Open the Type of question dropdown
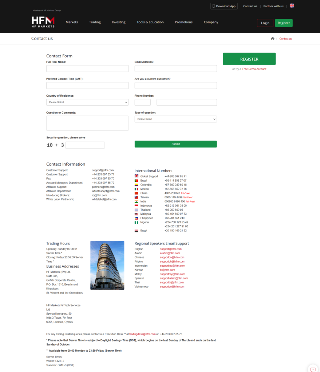 coord(176,119)
